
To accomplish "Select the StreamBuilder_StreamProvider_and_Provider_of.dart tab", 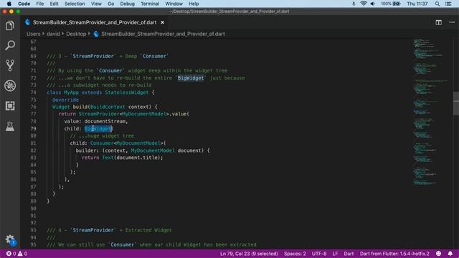I will 95,22.
